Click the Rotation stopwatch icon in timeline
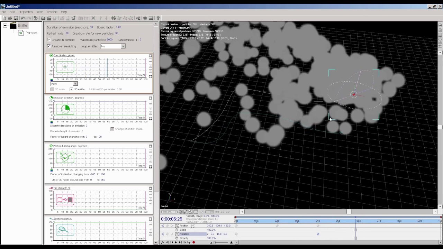This screenshot has height=249, width=443. pyautogui.click(x=177, y=234)
